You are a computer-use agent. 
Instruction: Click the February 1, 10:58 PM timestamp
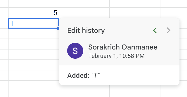tap(116, 56)
